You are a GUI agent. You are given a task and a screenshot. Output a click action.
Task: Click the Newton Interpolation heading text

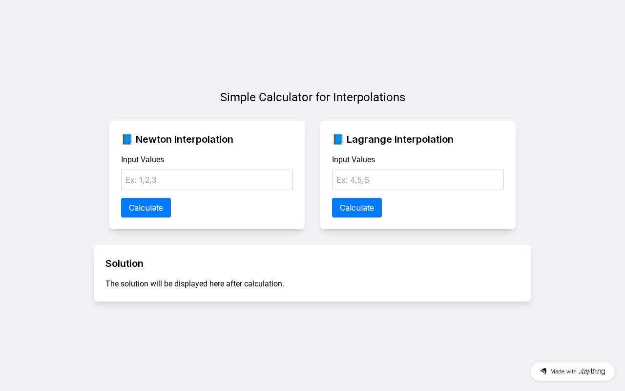tap(185, 139)
